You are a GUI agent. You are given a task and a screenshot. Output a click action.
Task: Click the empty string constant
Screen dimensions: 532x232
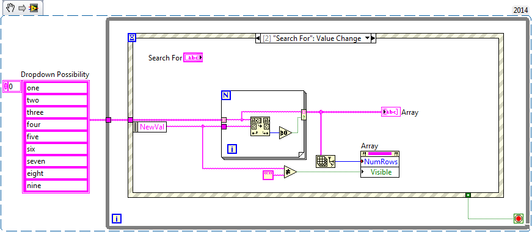coord(268,175)
